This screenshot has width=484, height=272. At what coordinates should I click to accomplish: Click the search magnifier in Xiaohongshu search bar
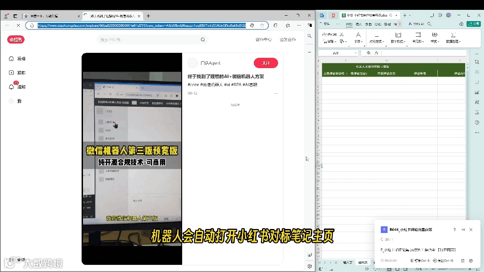pyautogui.click(x=203, y=39)
